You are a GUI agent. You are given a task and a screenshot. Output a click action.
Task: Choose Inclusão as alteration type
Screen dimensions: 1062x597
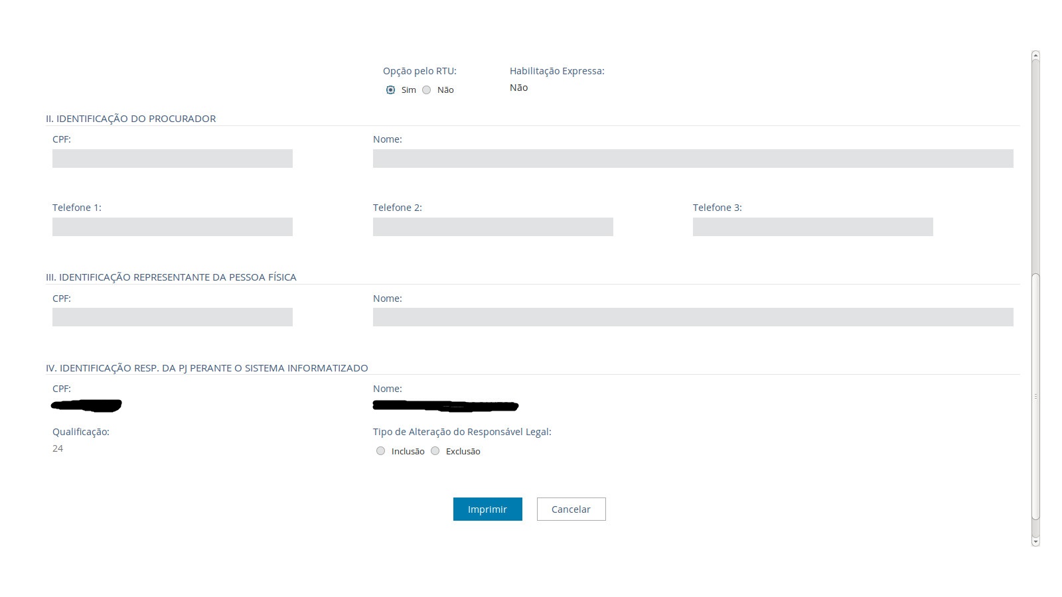380,451
